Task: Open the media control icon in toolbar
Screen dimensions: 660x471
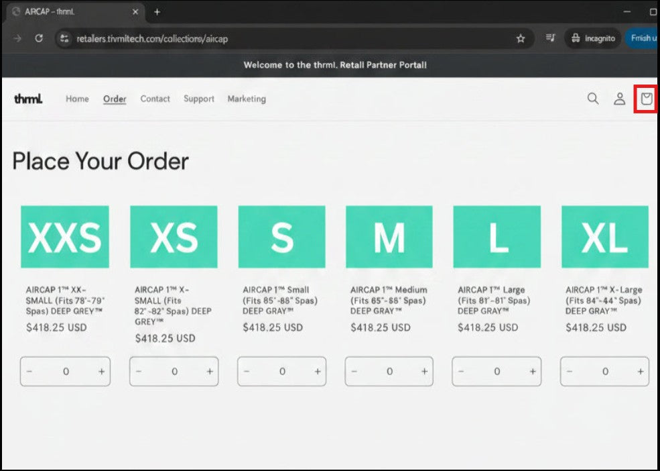Action: pos(550,38)
